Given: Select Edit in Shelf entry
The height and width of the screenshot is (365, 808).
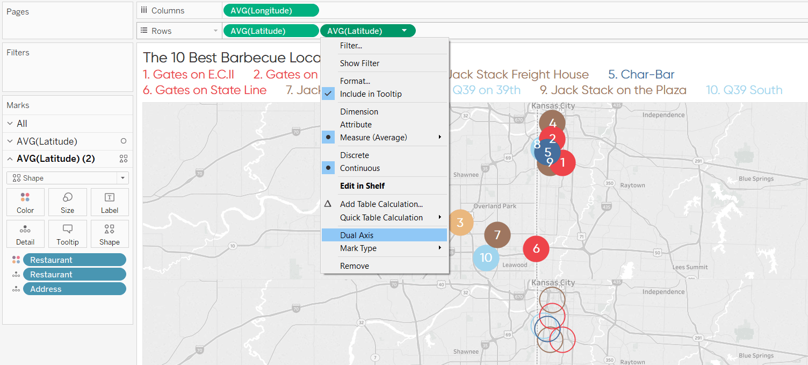Looking at the screenshot, I should 385,186.
